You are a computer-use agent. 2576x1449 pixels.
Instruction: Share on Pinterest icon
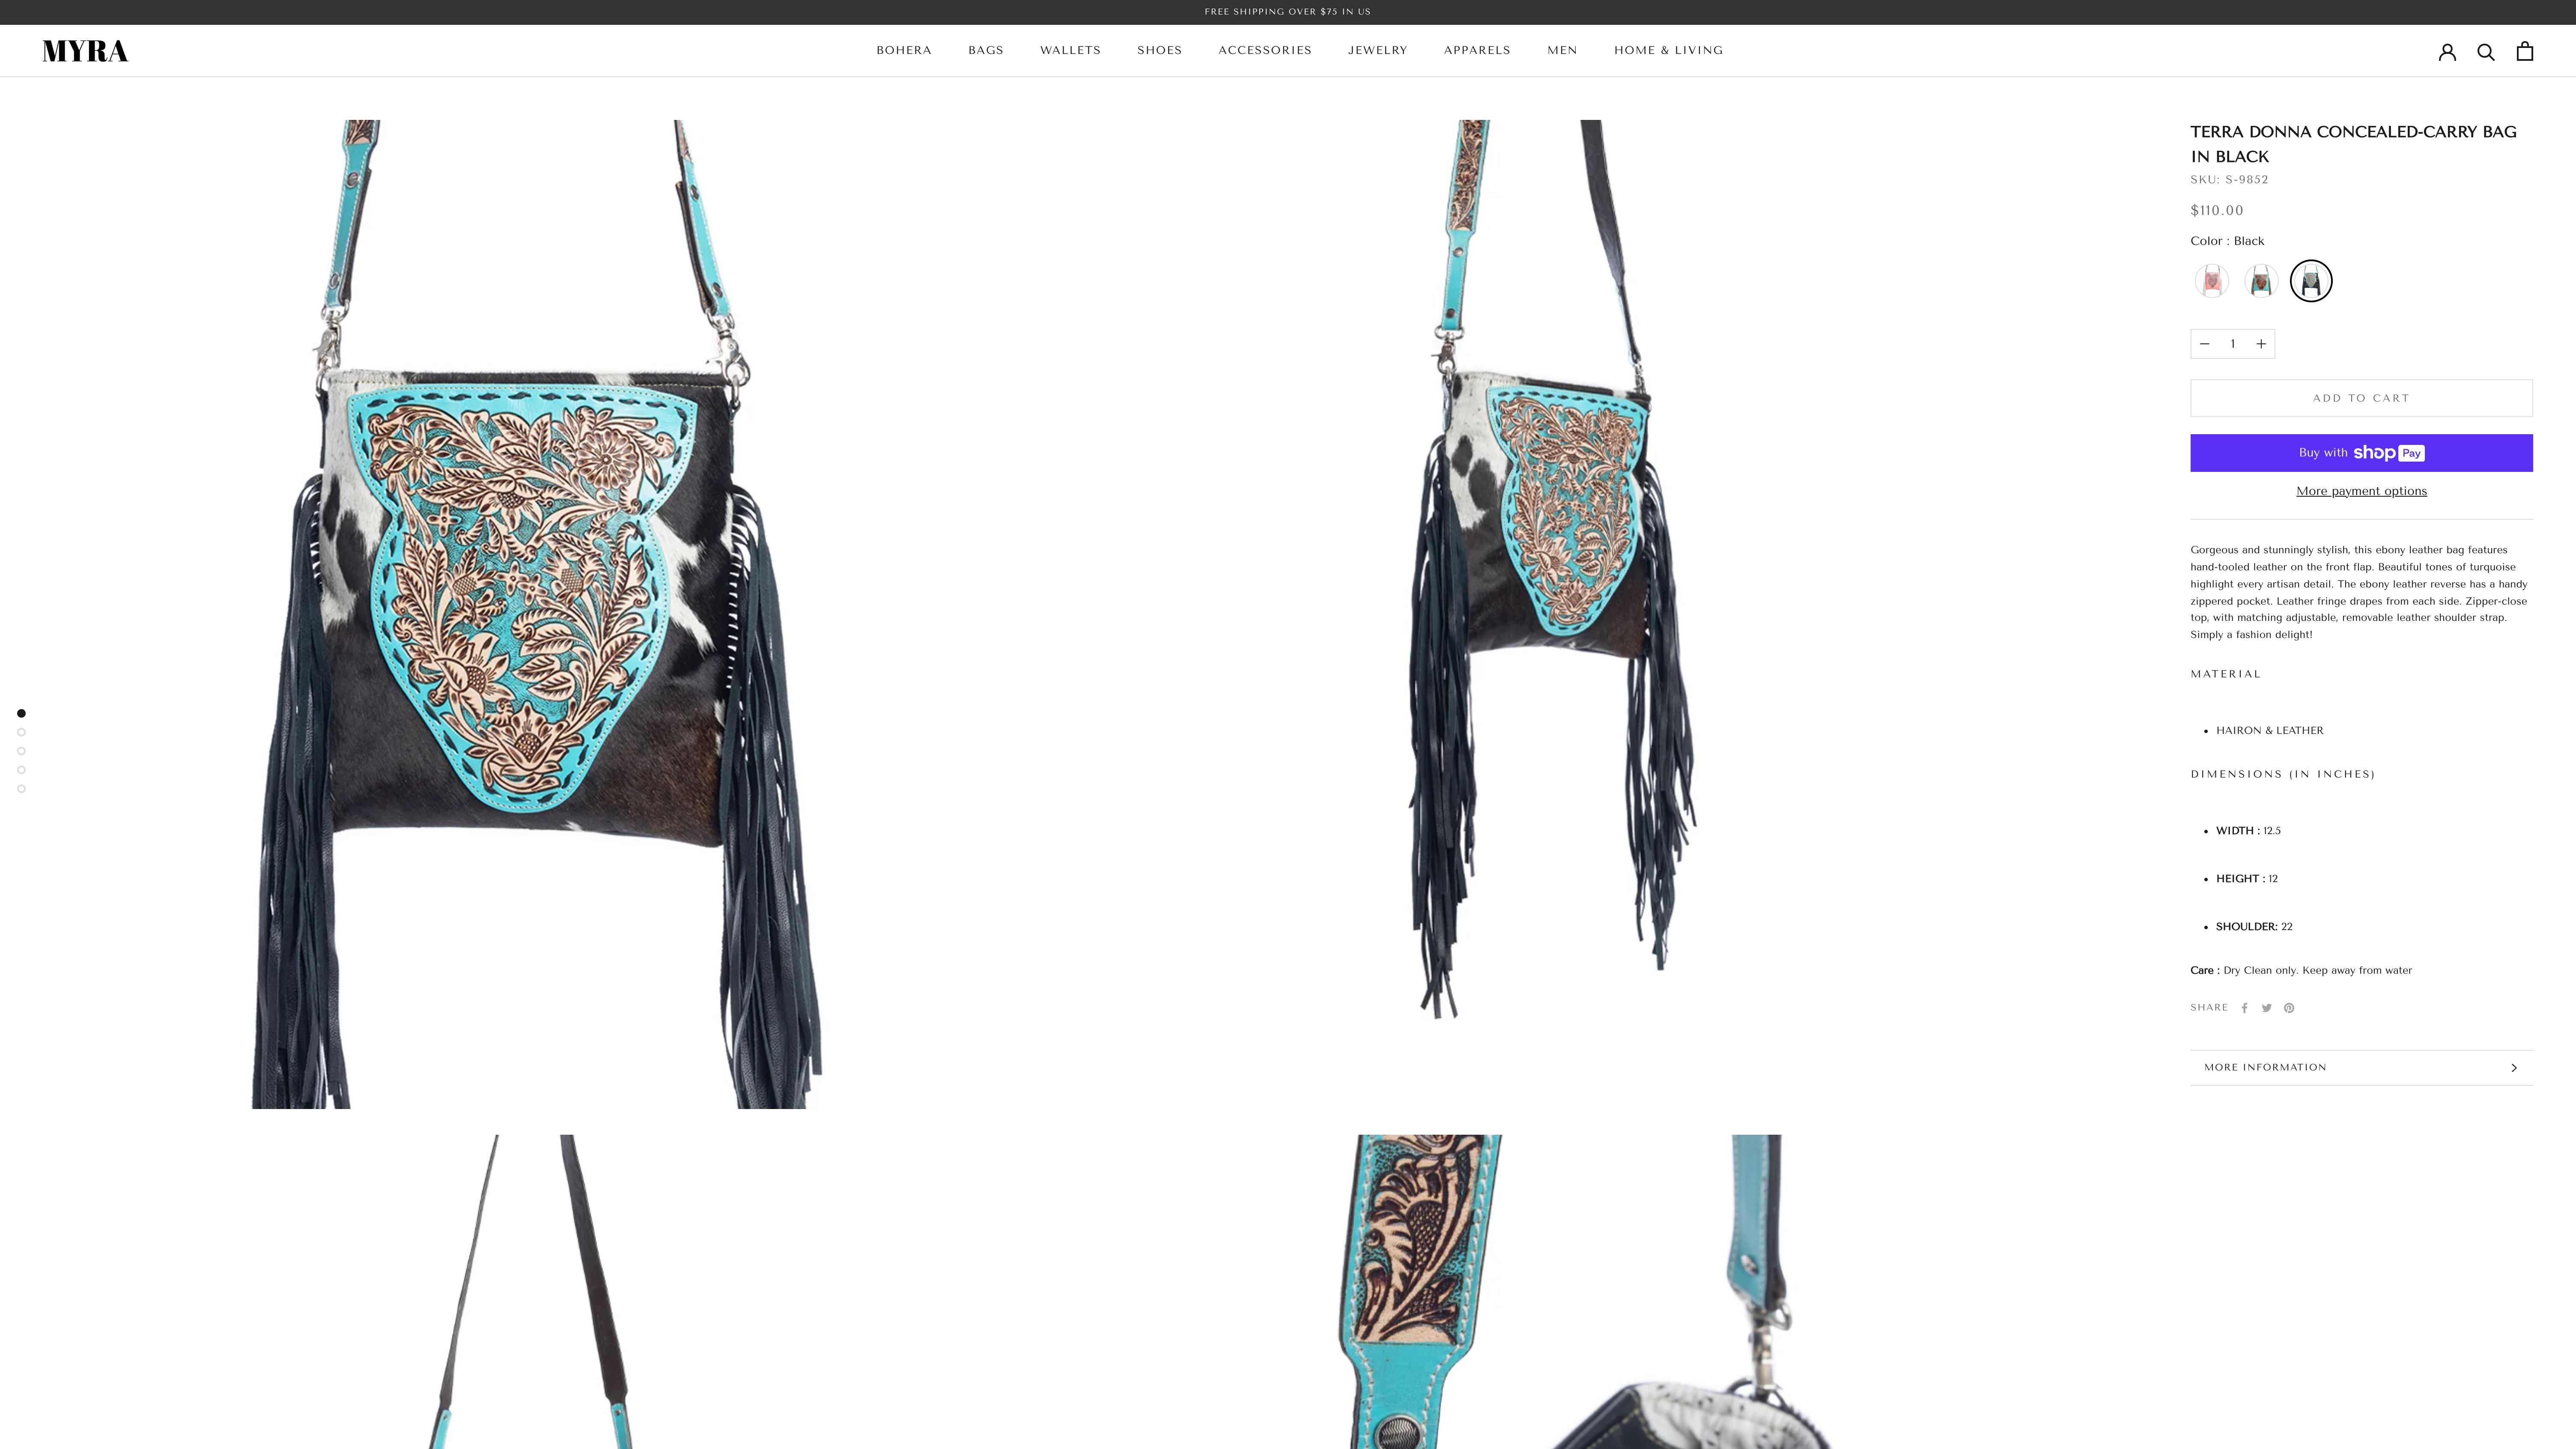pyautogui.click(x=2289, y=1008)
